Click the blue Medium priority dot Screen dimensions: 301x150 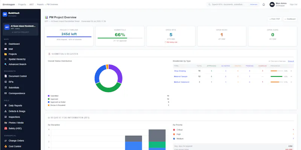coord(174,139)
